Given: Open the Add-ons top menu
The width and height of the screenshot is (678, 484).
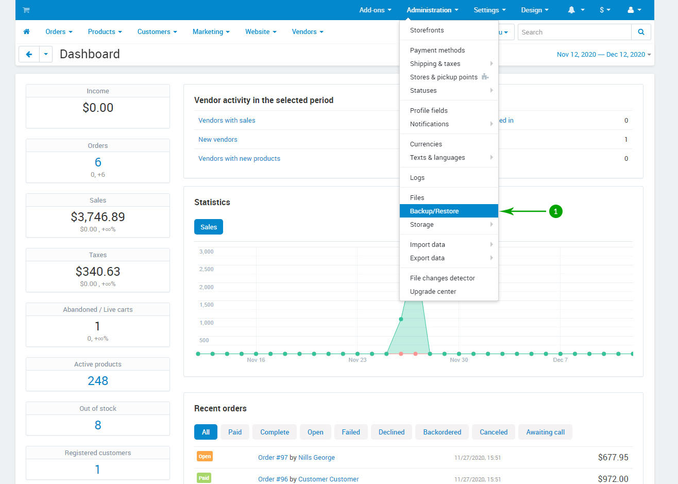Looking at the screenshot, I should 375,10.
